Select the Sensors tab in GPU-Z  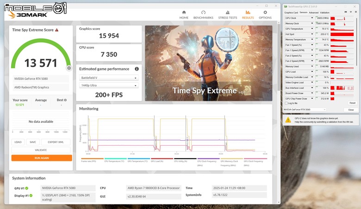point(303,12)
